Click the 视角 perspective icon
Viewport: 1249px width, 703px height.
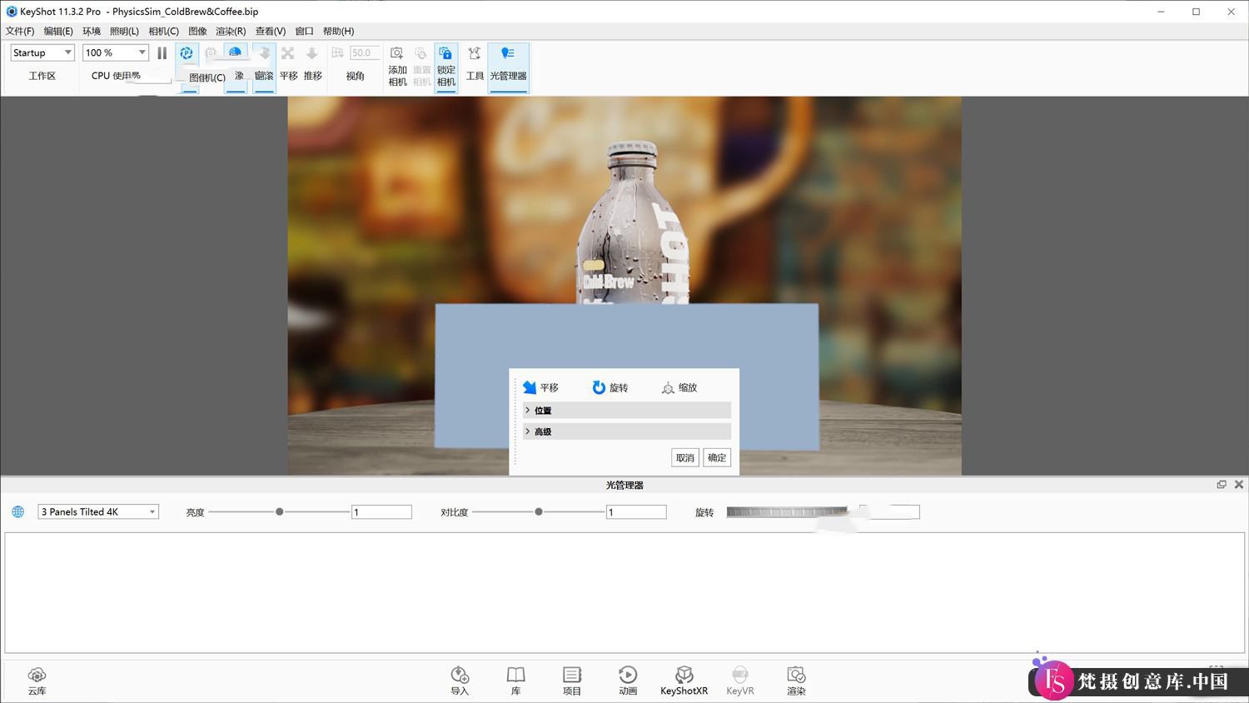(337, 53)
